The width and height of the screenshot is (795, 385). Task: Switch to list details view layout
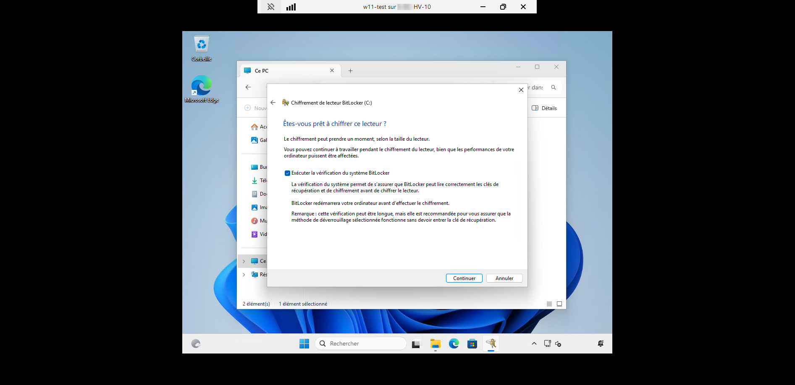[x=549, y=304]
